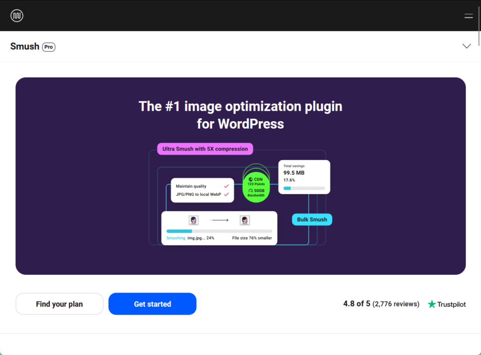Click the (2,776 reviews) text
481x355 pixels.
(396, 304)
